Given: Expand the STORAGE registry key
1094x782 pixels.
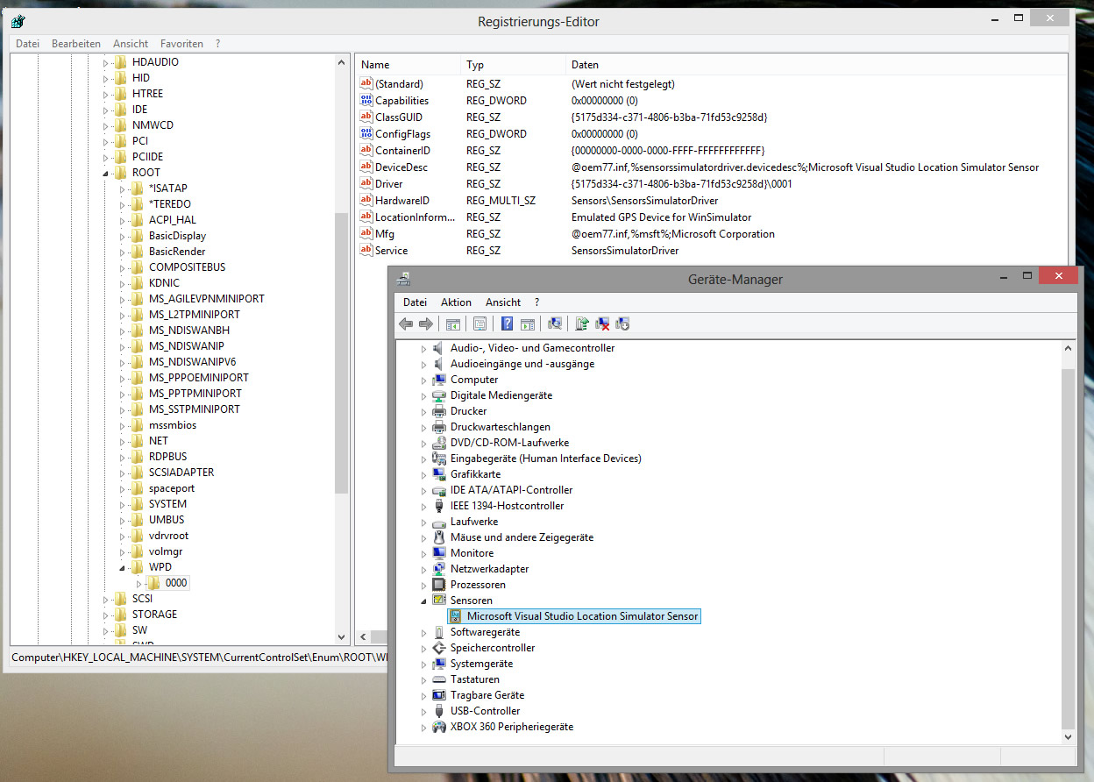Looking at the screenshot, I should (106, 615).
